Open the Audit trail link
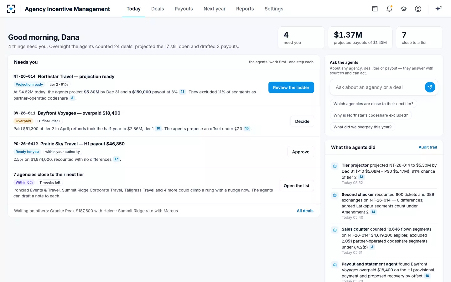Image resolution: width=451 pixels, height=282 pixels. tap(428, 147)
